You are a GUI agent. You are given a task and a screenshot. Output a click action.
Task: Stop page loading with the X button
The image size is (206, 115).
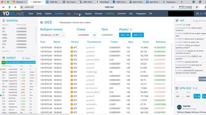pyautogui.click(x=15, y=7)
